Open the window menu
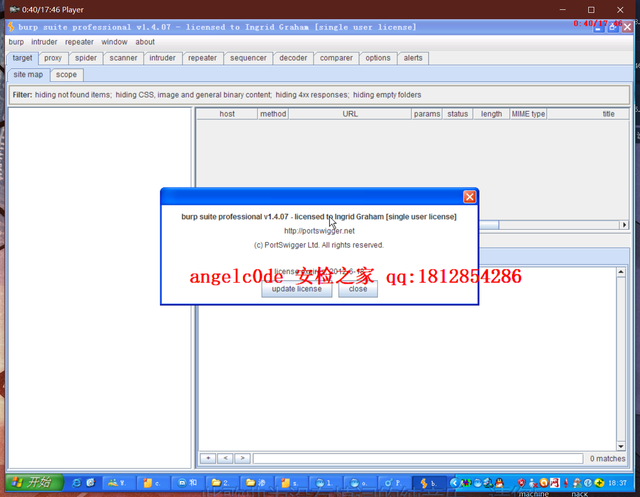640x497 pixels. click(x=115, y=42)
